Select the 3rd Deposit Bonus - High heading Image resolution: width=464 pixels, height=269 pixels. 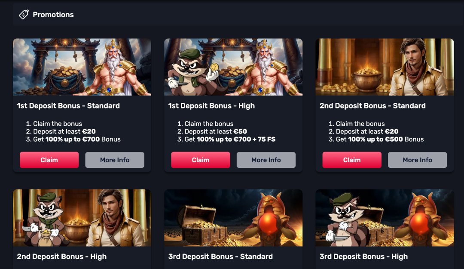pyautogui.click(x=364, y=257)
